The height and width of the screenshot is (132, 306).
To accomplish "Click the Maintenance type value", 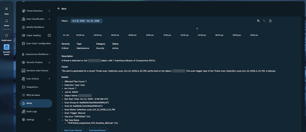I will [83, 48].
